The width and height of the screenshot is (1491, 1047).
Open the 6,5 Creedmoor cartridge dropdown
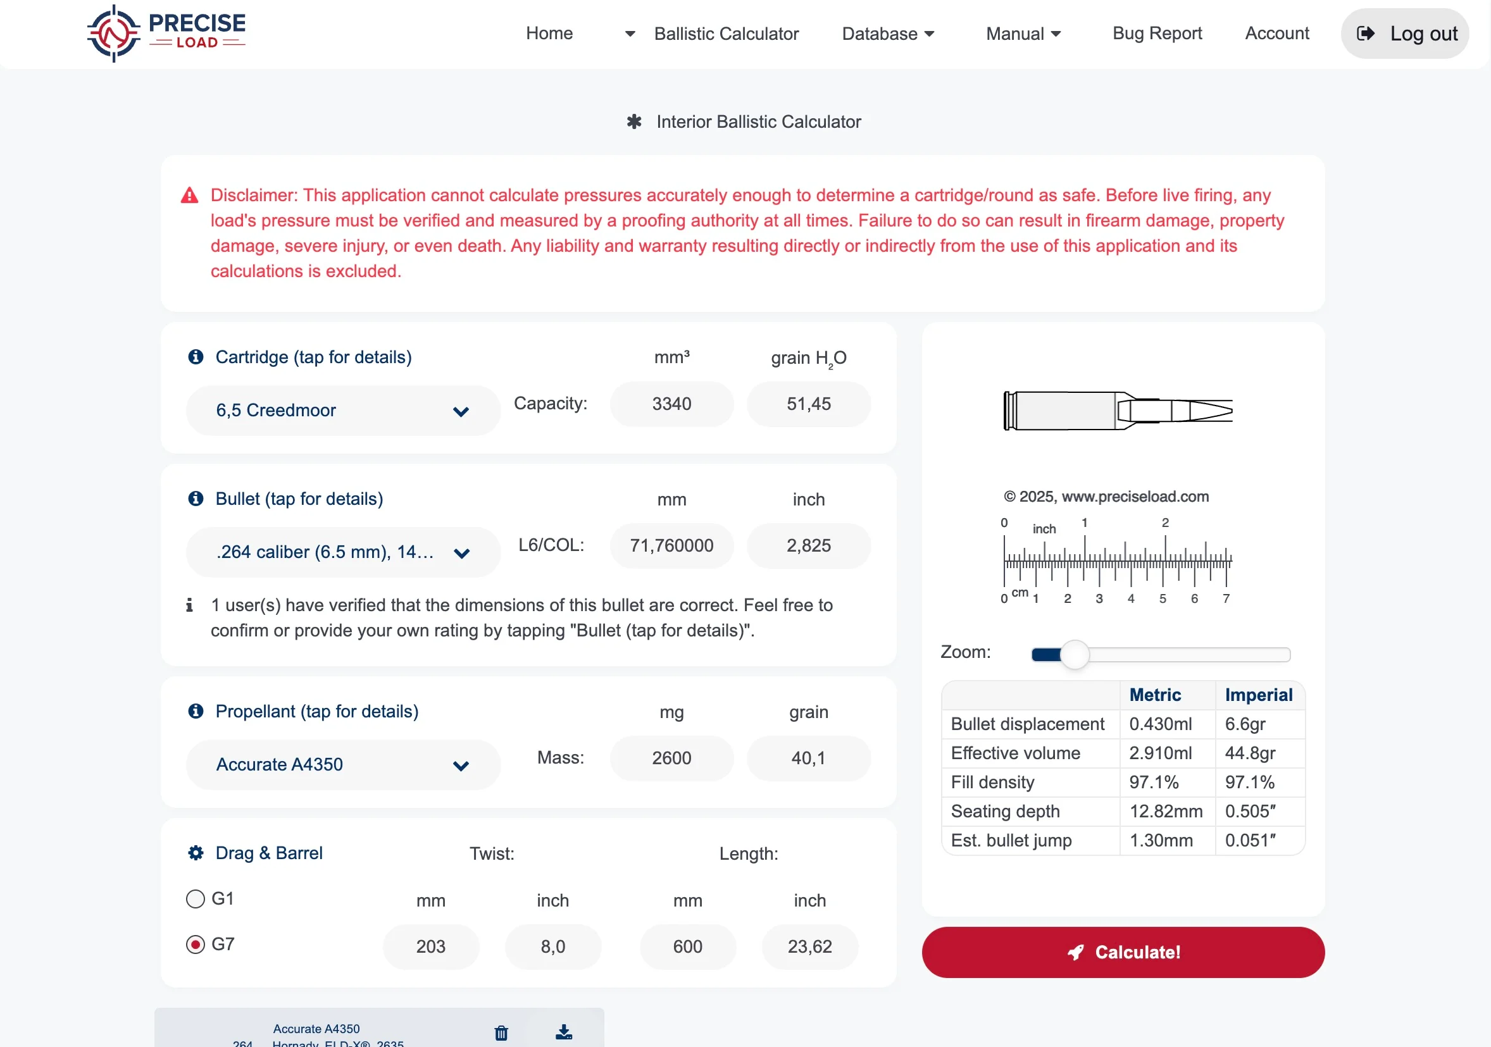point(343,411)
